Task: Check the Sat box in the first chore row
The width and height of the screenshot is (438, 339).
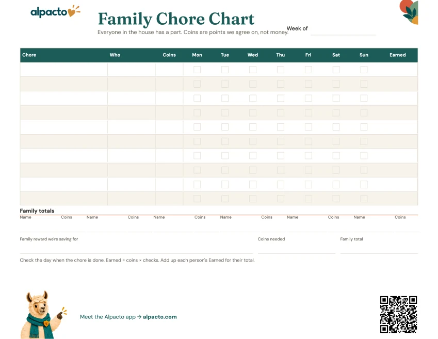Action: click(x=336, y=69)
